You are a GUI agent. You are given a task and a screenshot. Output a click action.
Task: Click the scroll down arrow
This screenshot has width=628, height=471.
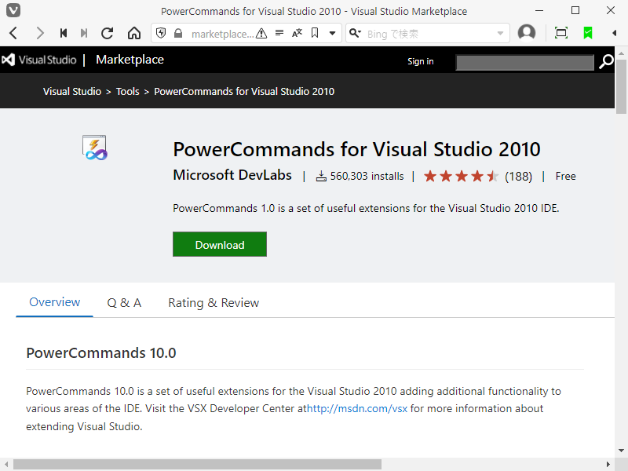pyautogui.click(x=621, y=450)
